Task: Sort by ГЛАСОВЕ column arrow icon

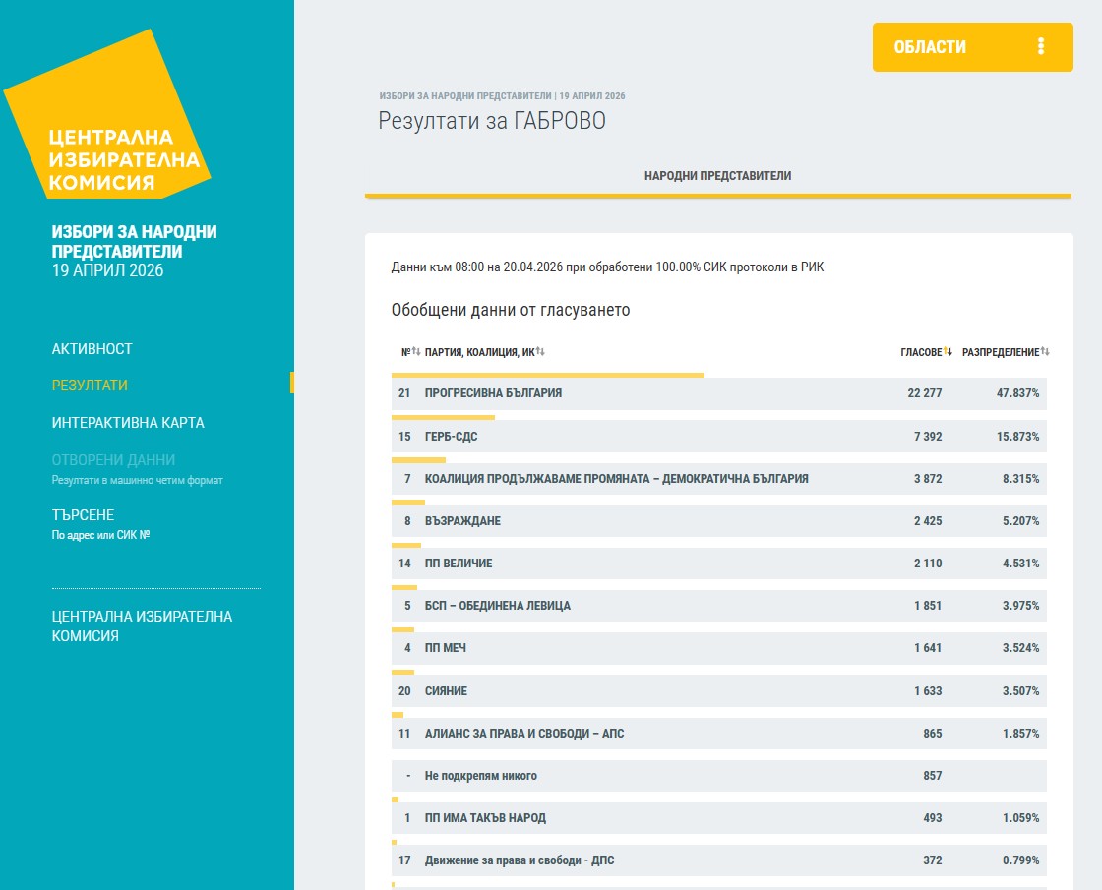Action: click(x=949, y=352)
